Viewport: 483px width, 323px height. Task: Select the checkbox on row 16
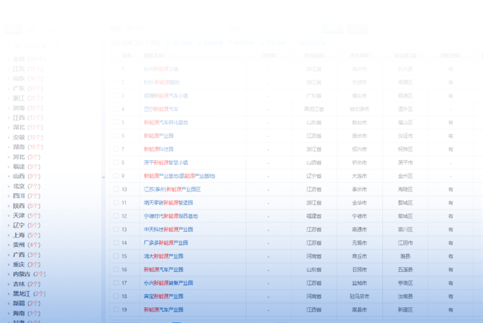point(116,270)
